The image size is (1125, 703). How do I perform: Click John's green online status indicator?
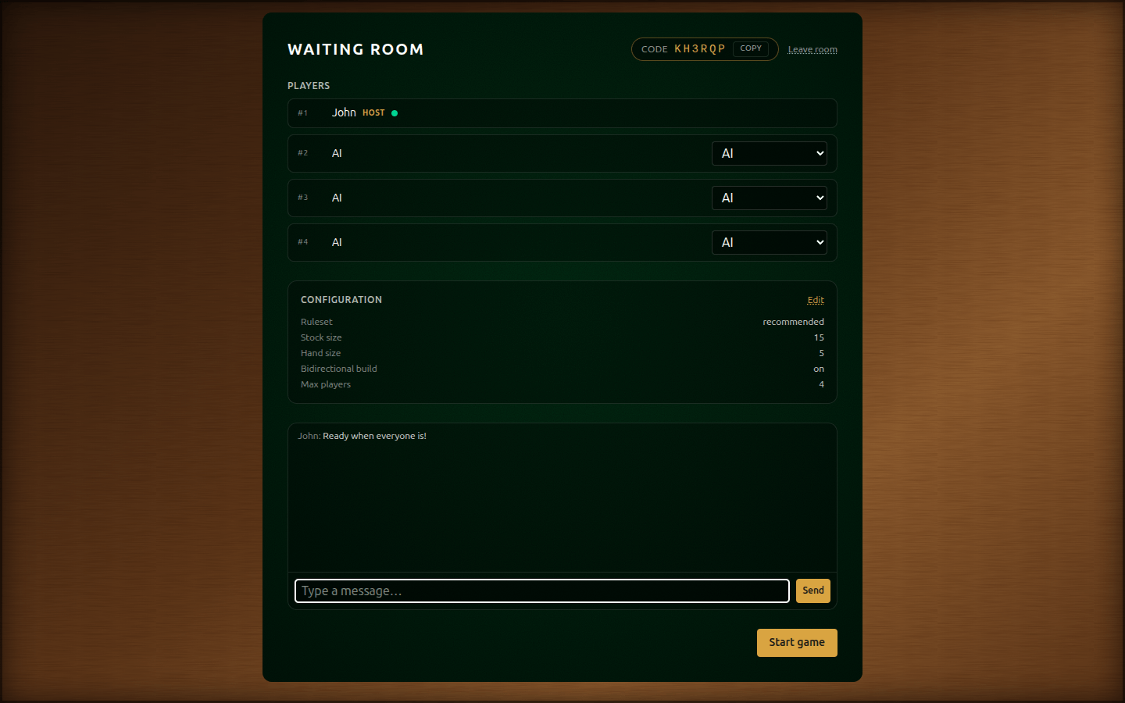(x=395, y=112)
